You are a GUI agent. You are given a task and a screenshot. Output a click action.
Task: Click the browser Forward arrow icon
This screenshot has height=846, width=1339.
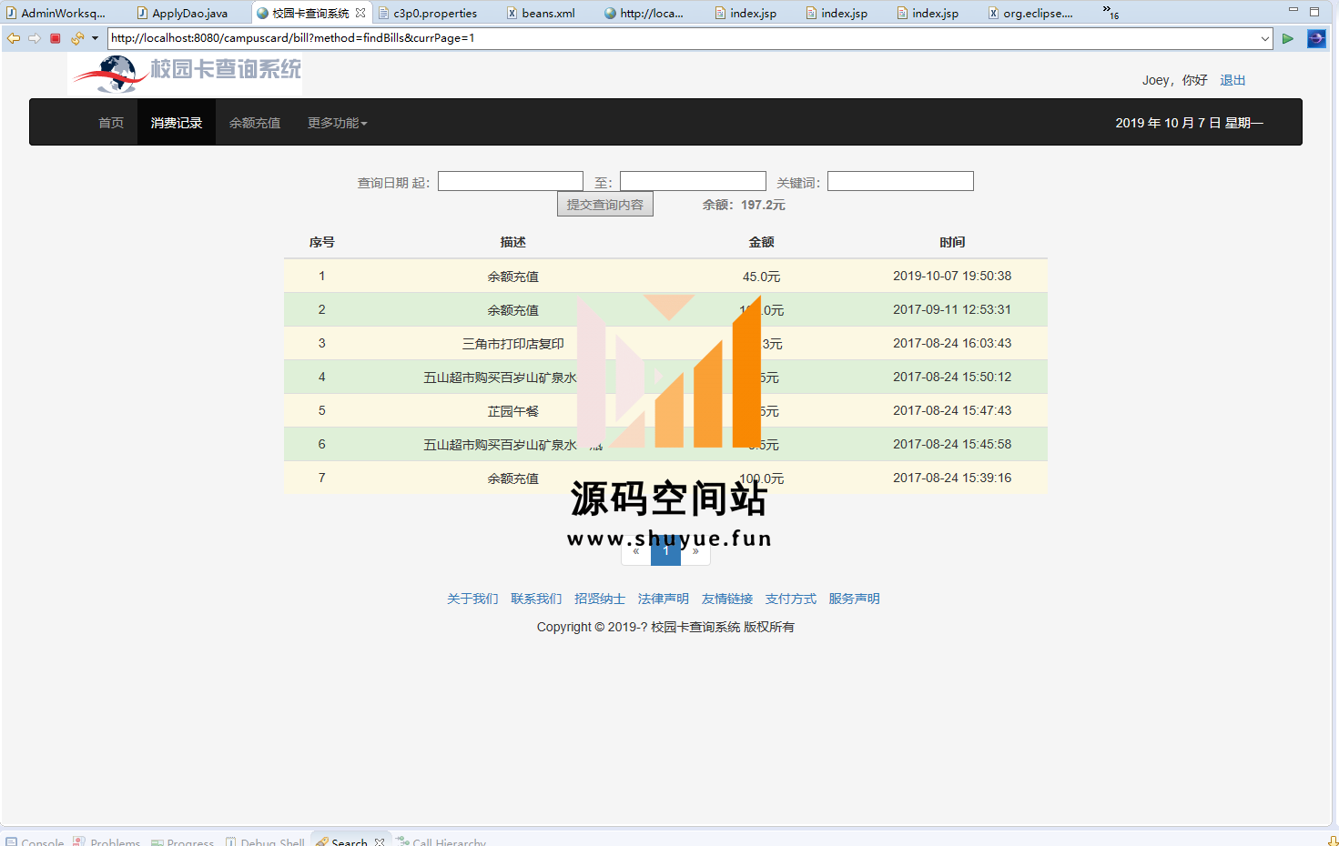(x=35, y=38)
